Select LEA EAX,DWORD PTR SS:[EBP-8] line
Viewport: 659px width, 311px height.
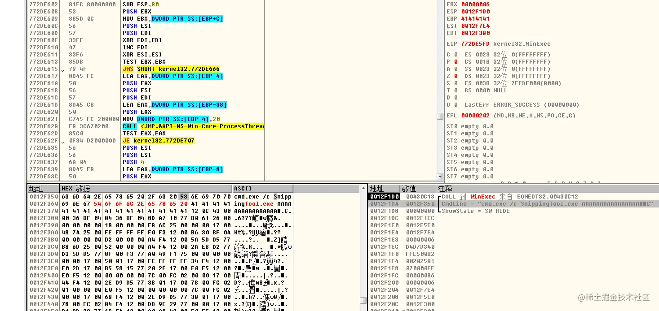click(x=173, y=169)
